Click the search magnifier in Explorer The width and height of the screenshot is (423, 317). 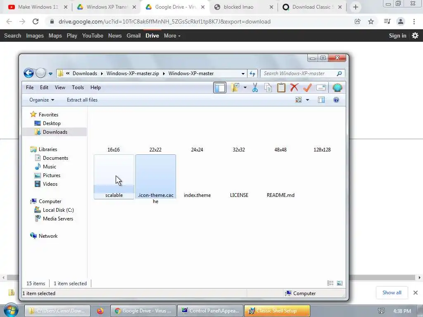click(339, 73)
